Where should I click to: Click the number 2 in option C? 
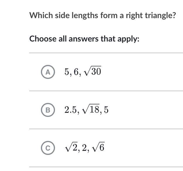click(84, 148)
